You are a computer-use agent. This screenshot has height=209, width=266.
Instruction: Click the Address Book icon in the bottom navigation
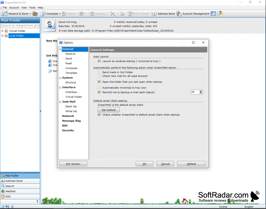[3, 181]
